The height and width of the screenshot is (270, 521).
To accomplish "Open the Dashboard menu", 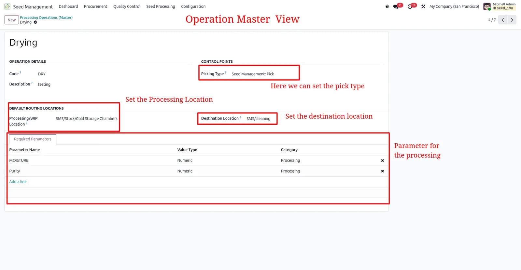I will (x=68, y=6).
